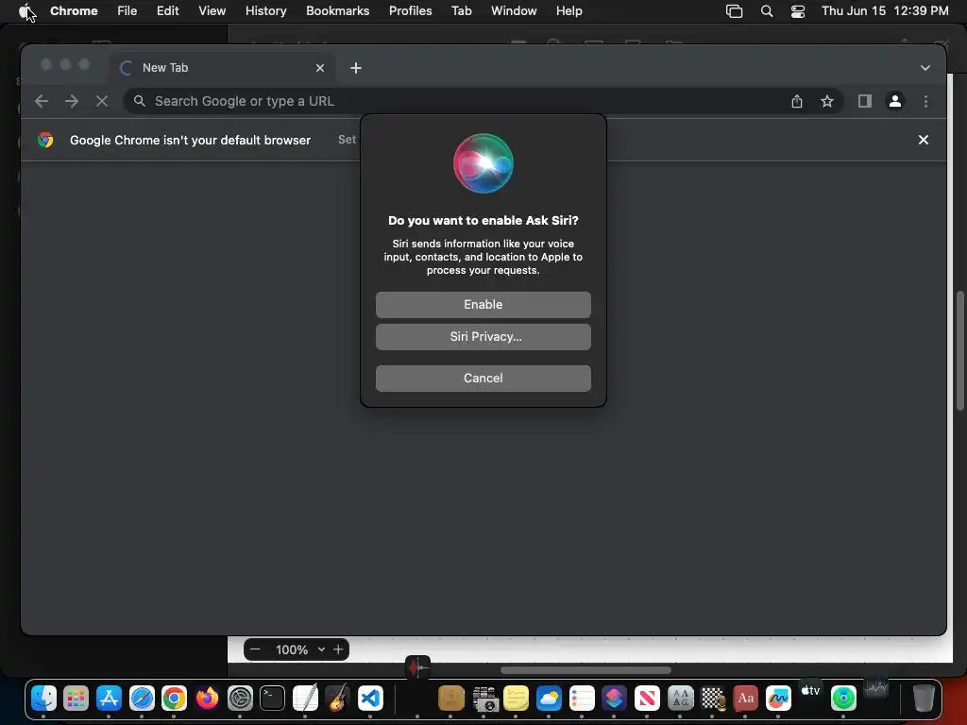The image size is (967, 725).
Task: Open Reminders from the Dock
Action: pos(582,699)
